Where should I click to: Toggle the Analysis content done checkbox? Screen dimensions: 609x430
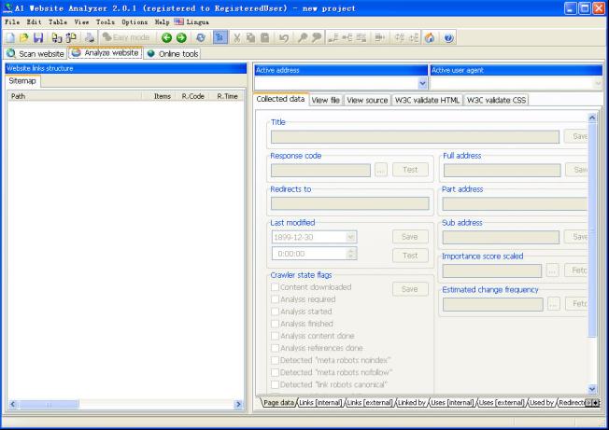[x=275, y=336]
